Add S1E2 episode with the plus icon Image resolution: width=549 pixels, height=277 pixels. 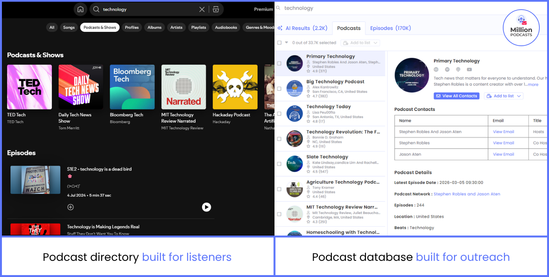[70, 207]
